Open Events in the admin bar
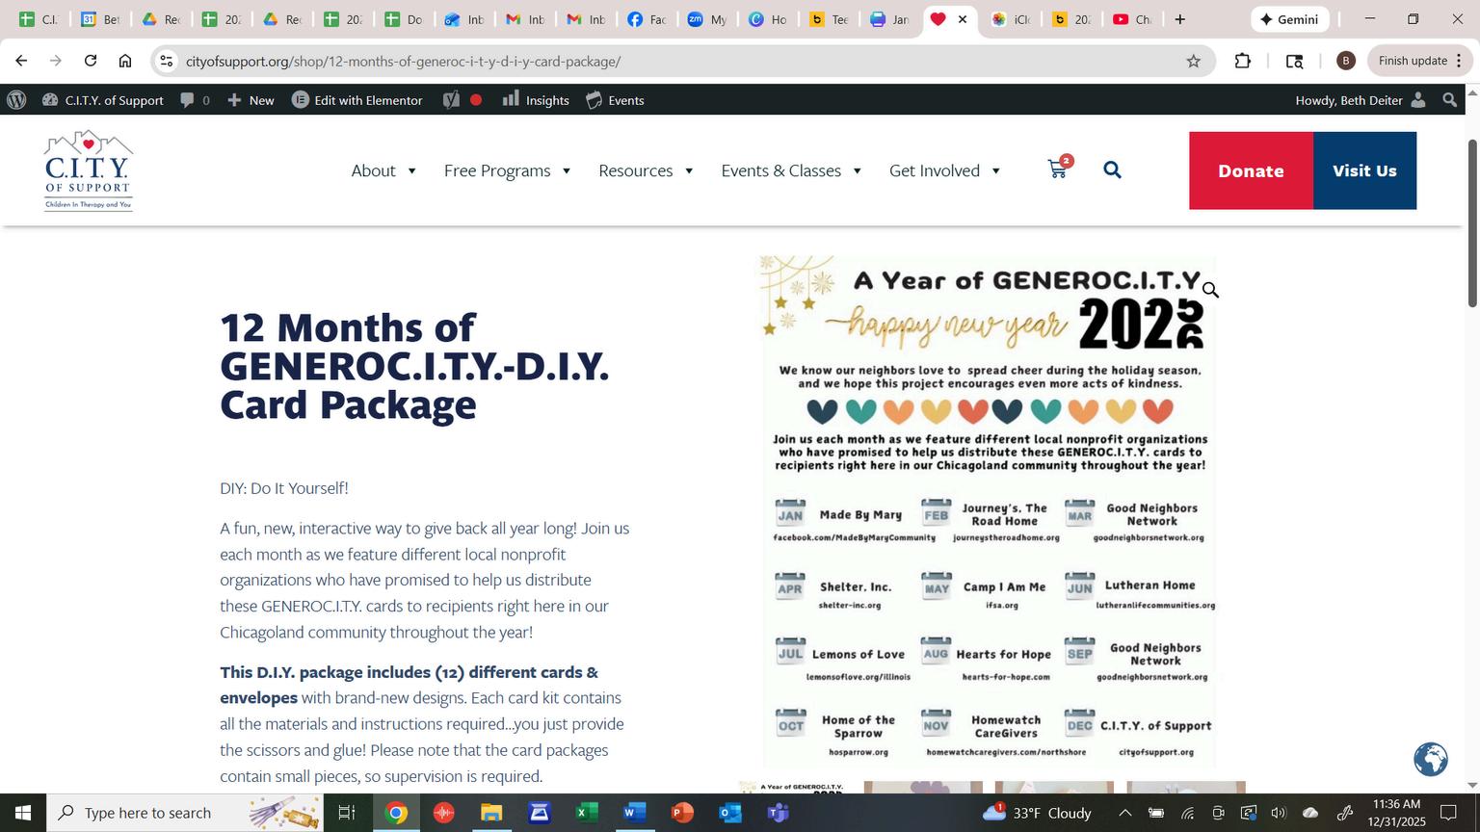 [615, 100]
